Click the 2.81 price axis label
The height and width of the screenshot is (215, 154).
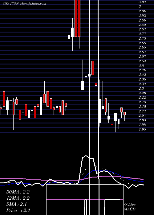click(142, 29)
